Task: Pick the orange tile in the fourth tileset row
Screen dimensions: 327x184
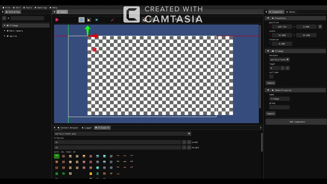Action: [x=91, y=174]
